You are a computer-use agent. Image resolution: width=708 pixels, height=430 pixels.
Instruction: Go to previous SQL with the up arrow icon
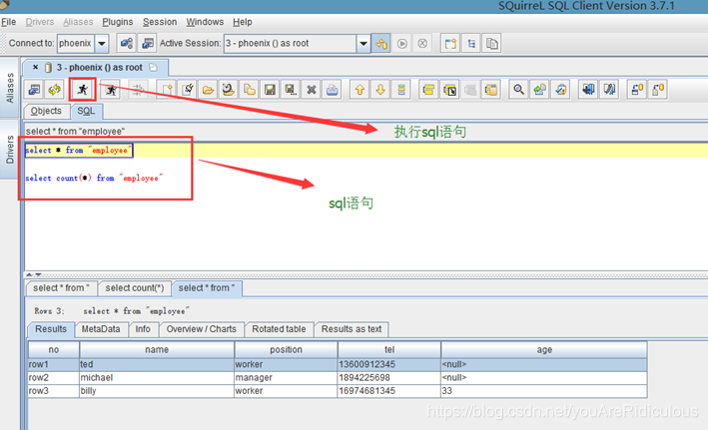point(359,90)
